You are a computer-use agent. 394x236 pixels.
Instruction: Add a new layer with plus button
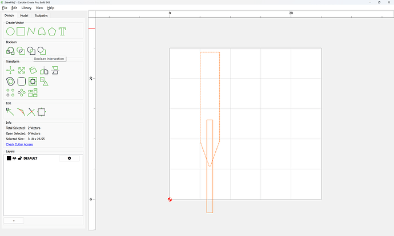14,221
